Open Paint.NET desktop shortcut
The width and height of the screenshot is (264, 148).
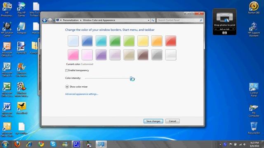tap(21, 48)
